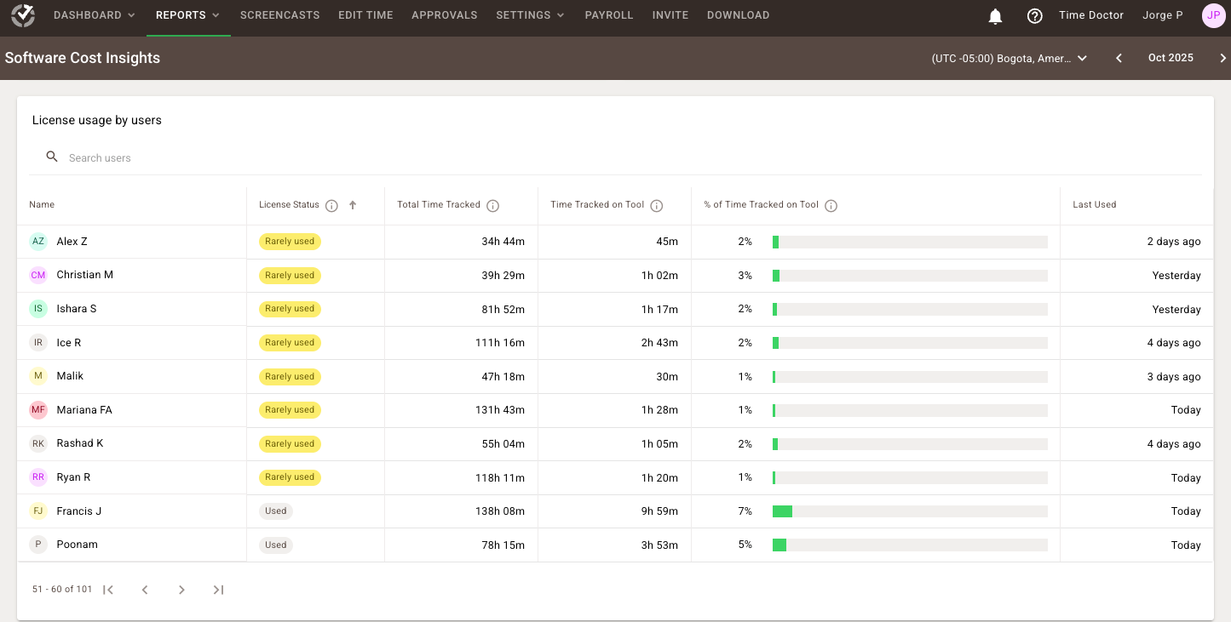Open the Screencasts tab
This screenshot has height=622, width=1231.
pos(279,15)
